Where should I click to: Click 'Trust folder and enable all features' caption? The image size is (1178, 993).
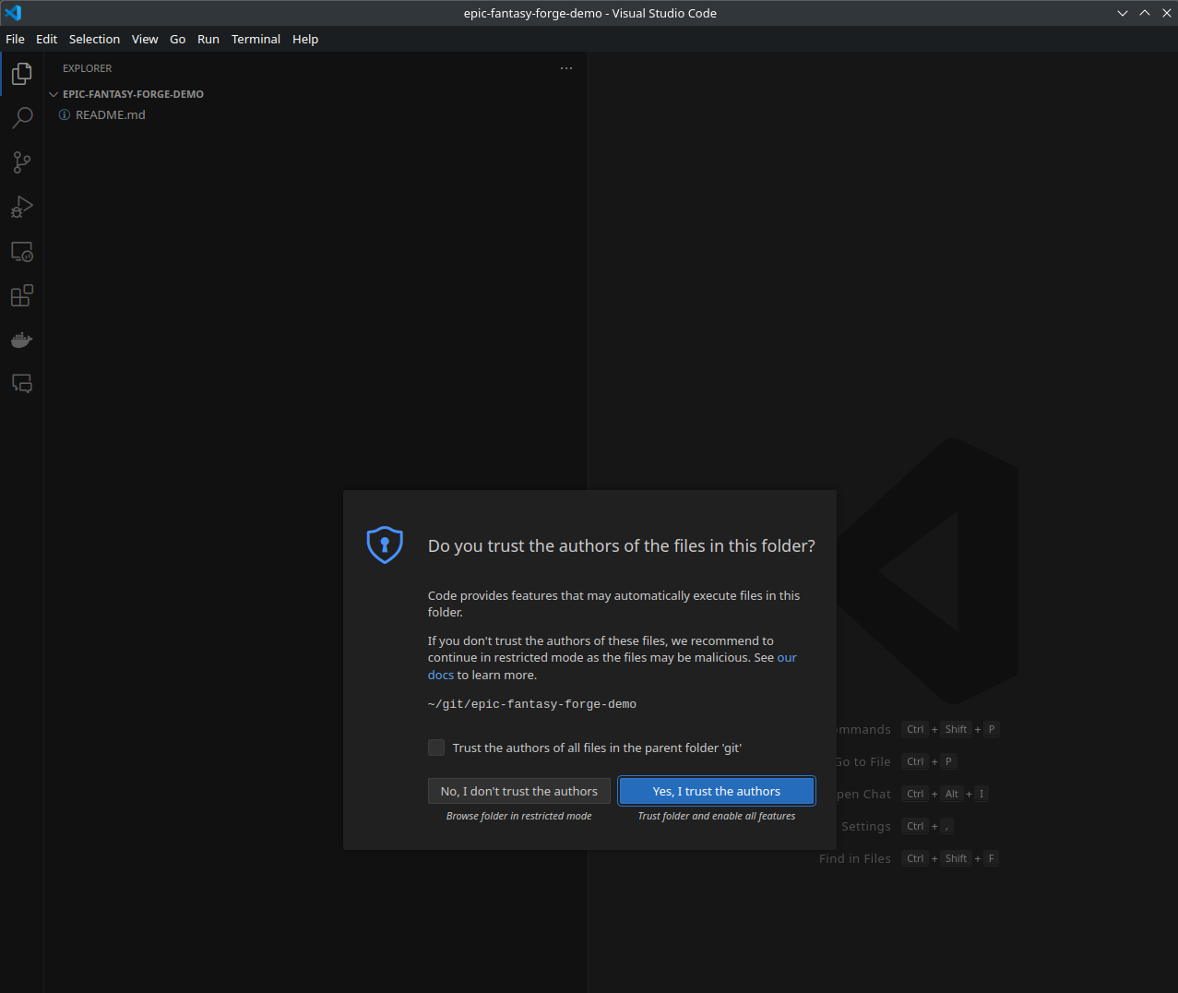click(717, 816)
